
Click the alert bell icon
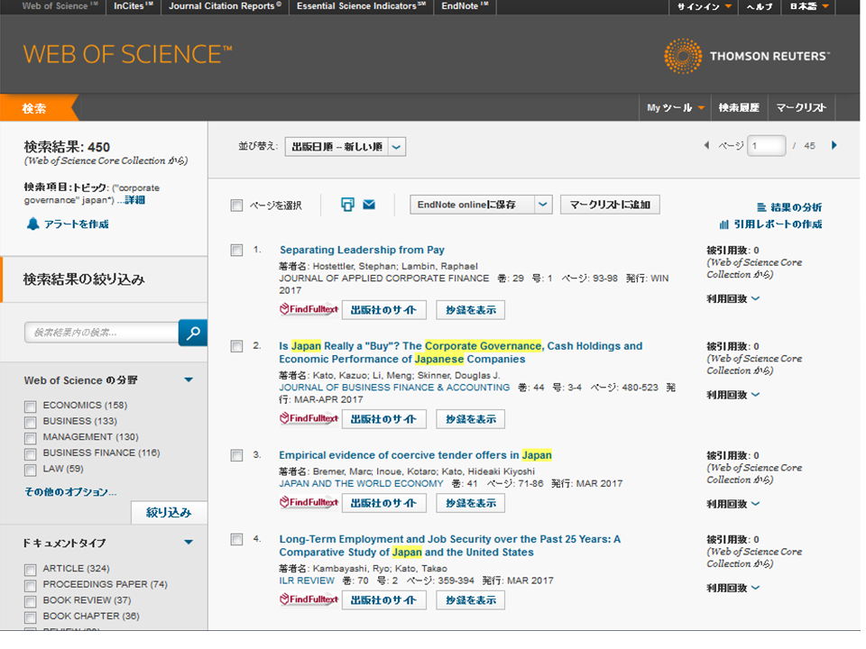(x=33, y=224)
